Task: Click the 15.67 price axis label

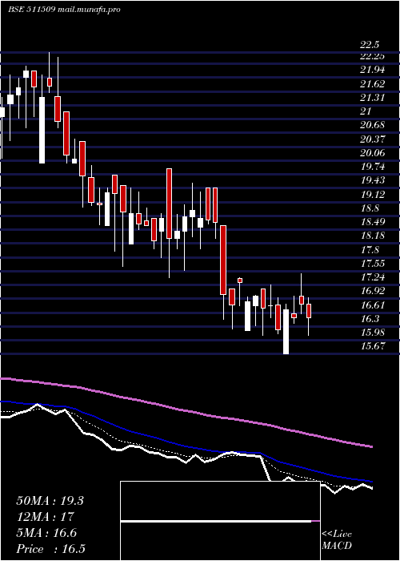Action: click(372, 346)
